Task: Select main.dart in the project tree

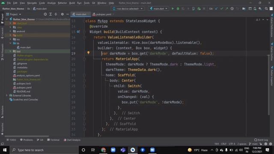Action: point(24,47)
